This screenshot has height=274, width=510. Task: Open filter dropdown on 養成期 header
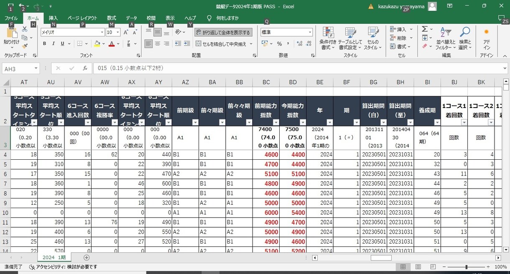pyautogui.click(x=437, y=123)
